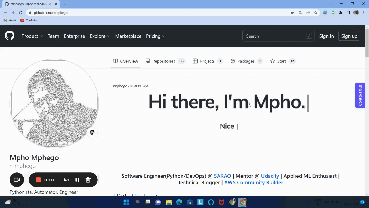The image size is (369, 208).
Task: Click the blue translate keyboard extension icon
Action: pyautogui.click(x=325, y=13)
